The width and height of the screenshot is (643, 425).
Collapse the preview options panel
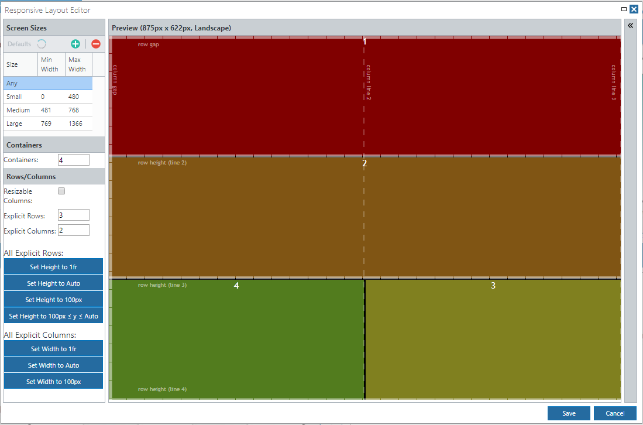[x=630, y=26]
